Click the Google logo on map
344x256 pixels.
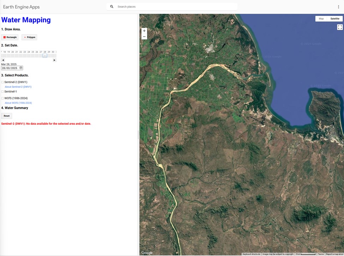click(x=147, y=253)
